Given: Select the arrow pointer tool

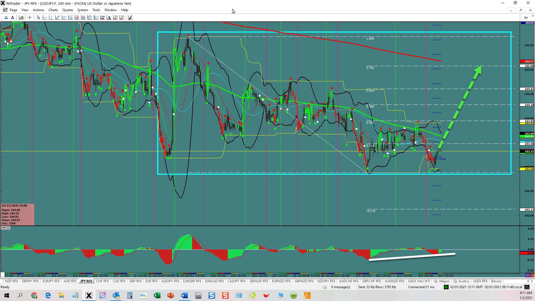Looking at the screenshot, I should pyautogui.click(x=38, y=18).
